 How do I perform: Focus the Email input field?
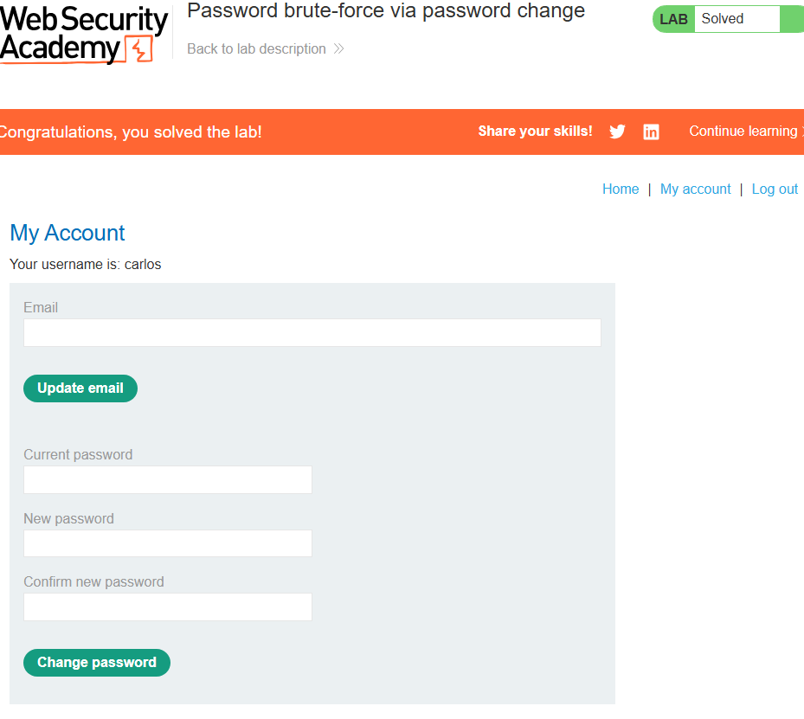pos(312,332)
